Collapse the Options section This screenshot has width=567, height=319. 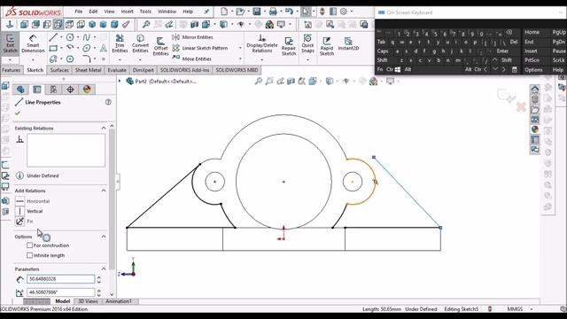(x=104, y=237)
